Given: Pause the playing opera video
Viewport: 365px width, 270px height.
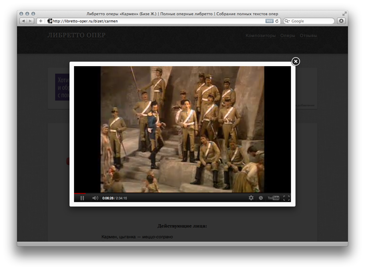Looking at the screenshot, I should (x=82, y=198).
